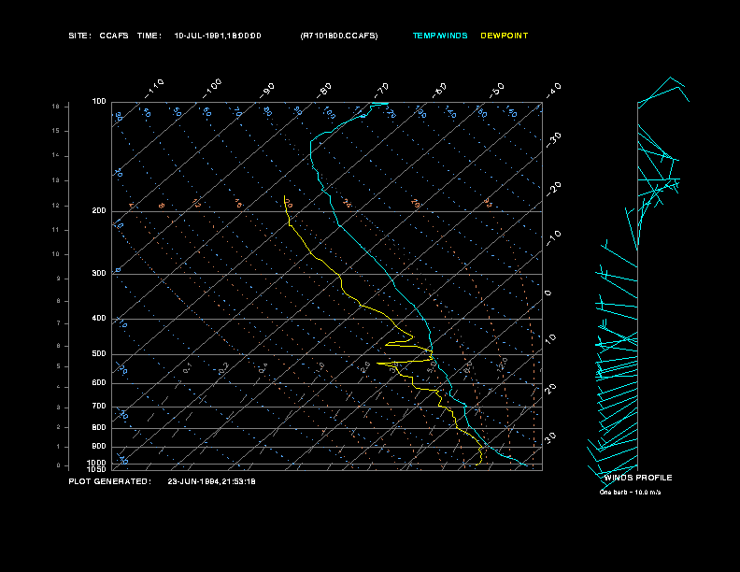Screen dimensions: 740x572
Task: Click the left height scale label '0'
Action: pos(59,465)
